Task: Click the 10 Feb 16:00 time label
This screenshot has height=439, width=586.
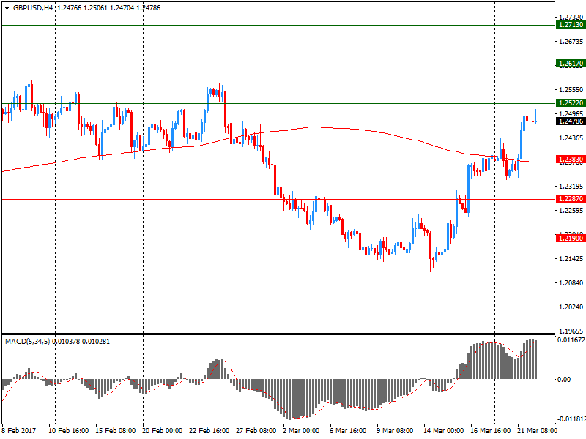Action: [x=69, y=431]
